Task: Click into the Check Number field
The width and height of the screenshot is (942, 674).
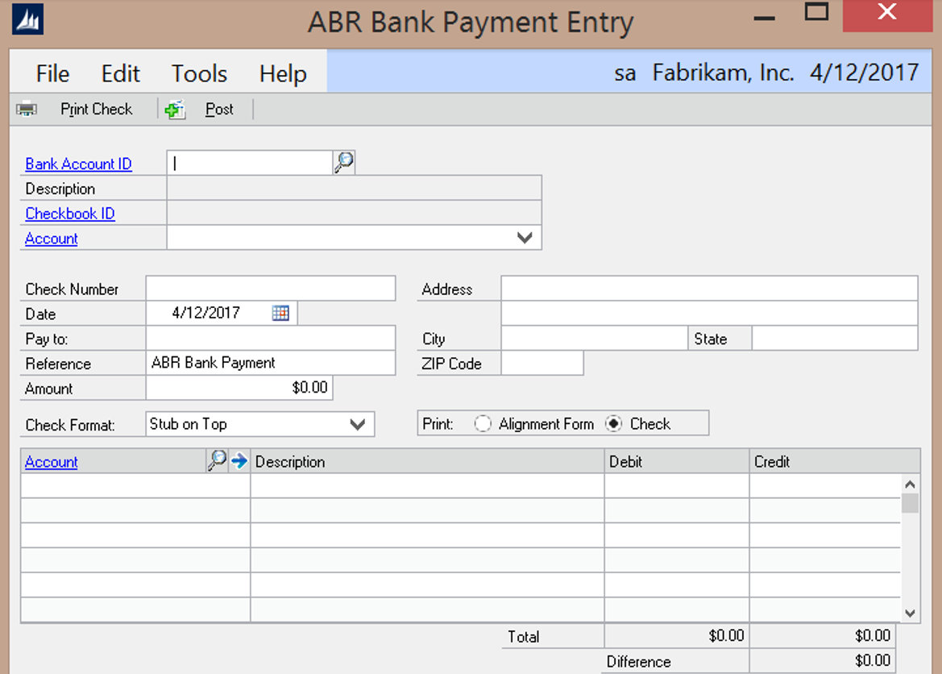Action: point(271,289)
